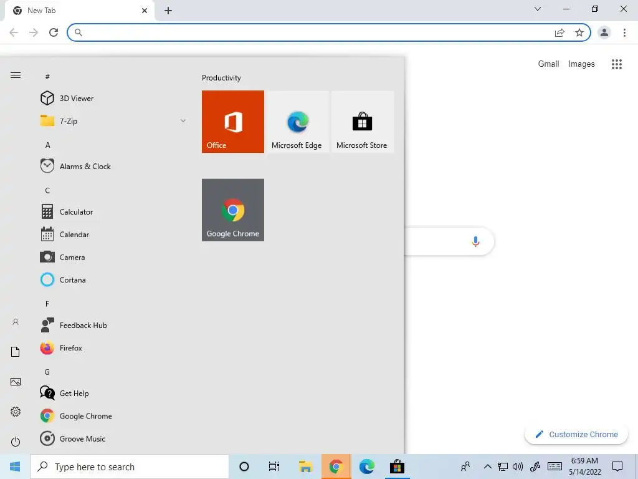Image resolution: width=638 pixels, height=479 pixels.
Task: Open Chrome tab search dropdown
Action: pyautogui.click(x=538, y=9)
